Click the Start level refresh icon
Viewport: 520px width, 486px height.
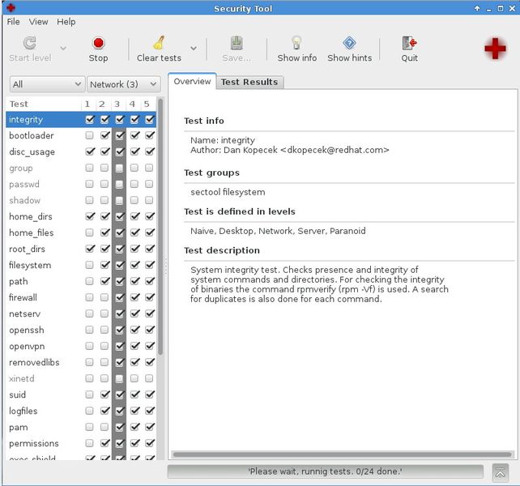coord(29,43)
